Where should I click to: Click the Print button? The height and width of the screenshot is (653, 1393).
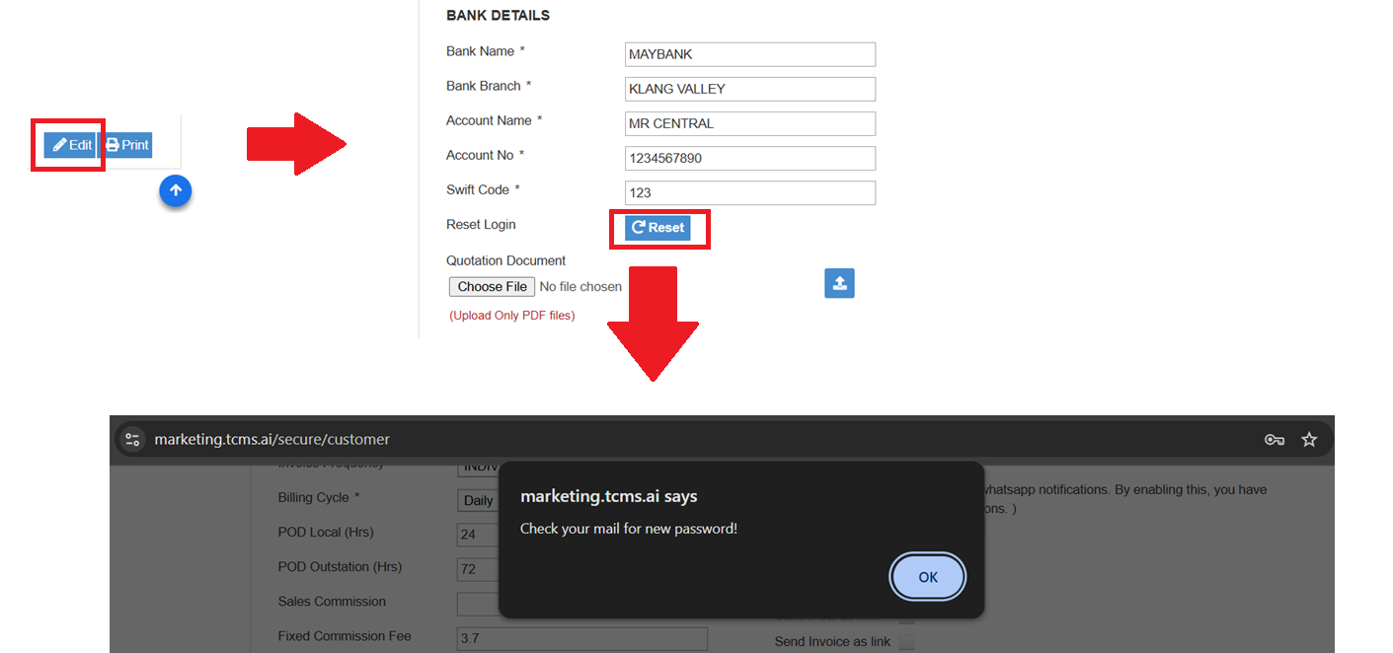(126, 145)
